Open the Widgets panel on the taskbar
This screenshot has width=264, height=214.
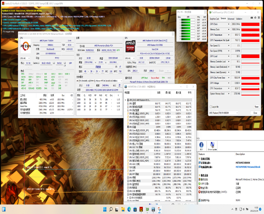(x=4, y=209)
